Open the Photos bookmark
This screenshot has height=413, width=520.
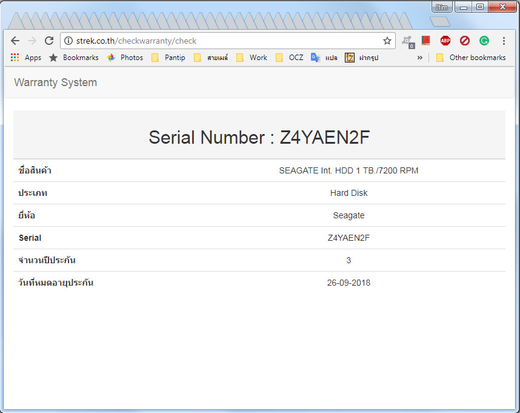[x=125, y=58]
